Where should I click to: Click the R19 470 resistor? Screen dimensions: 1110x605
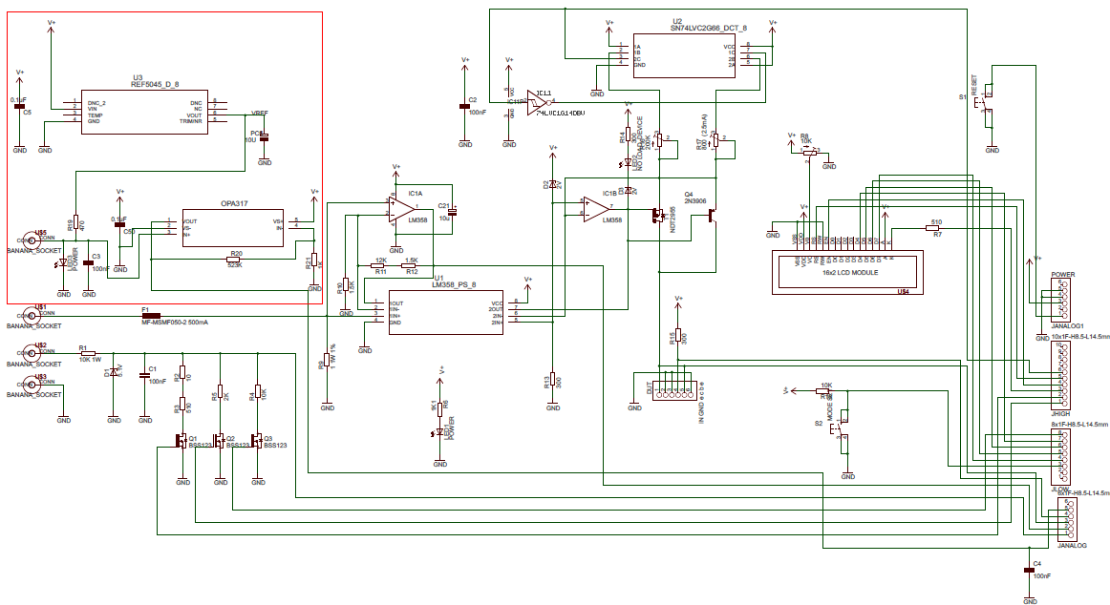coord(75,222)
